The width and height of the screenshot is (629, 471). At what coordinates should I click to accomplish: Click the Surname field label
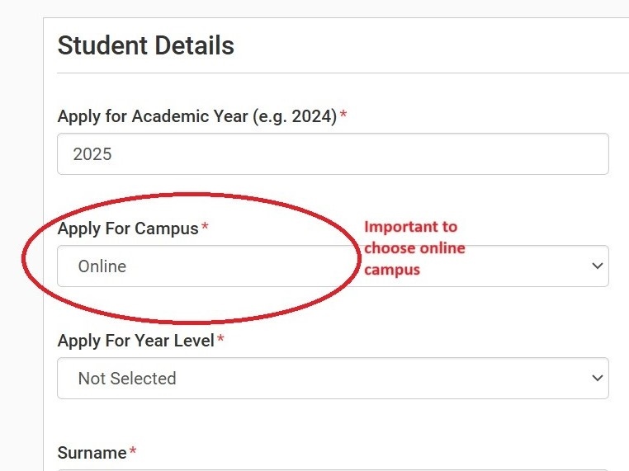pyautogui.click(x=92, y=453)
